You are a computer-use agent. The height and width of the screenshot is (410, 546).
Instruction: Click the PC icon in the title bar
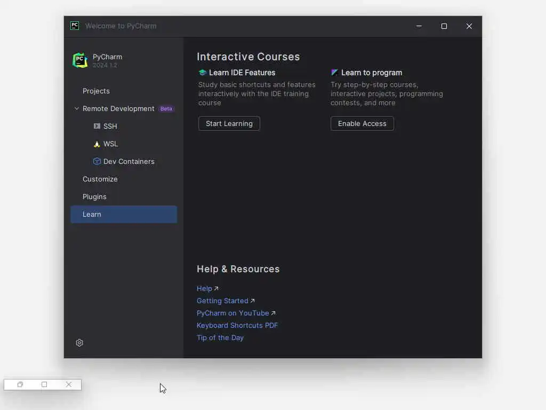coord(75,26)
